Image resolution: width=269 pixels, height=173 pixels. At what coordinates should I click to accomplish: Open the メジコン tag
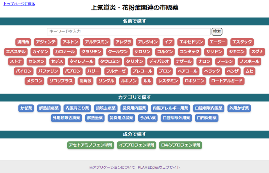(x=34, y=81)
